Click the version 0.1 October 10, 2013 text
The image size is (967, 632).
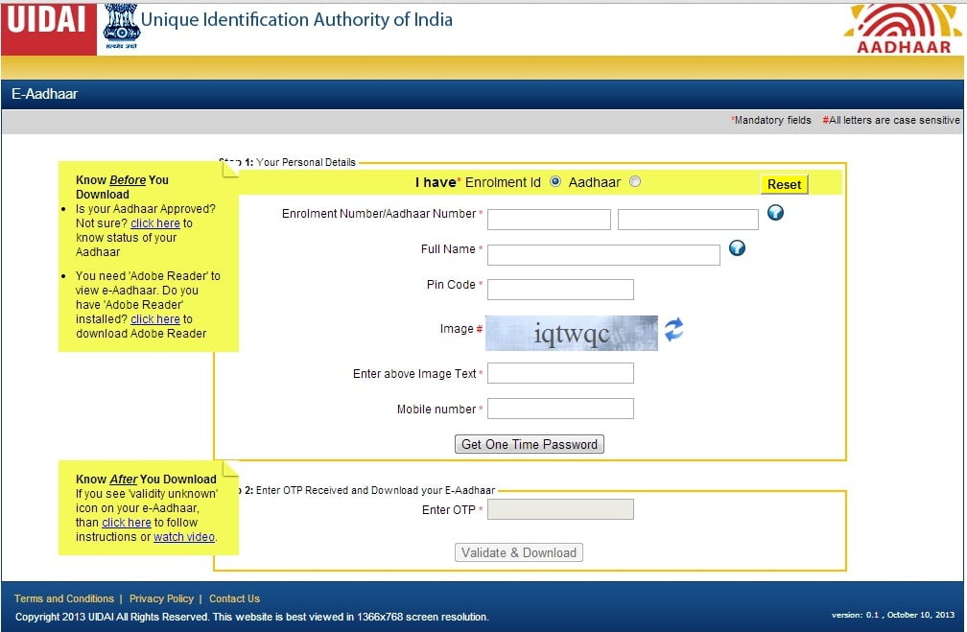(893, 615)
